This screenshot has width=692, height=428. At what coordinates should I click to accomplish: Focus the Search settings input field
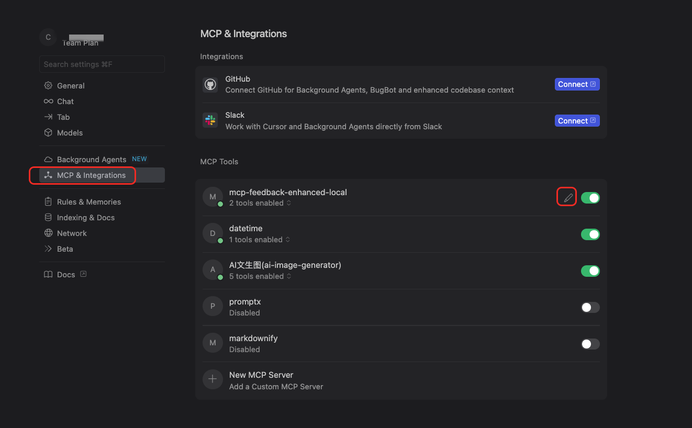(x=102, y=64)
